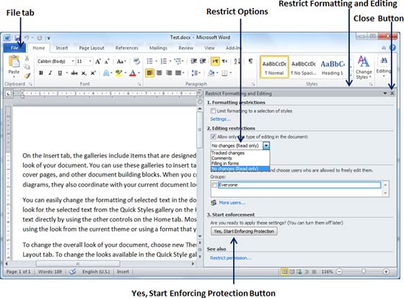The width and height of the screenshot is (404, 298).
Task: Apply the No Spacing style
Action: click(x=304, y=67)
